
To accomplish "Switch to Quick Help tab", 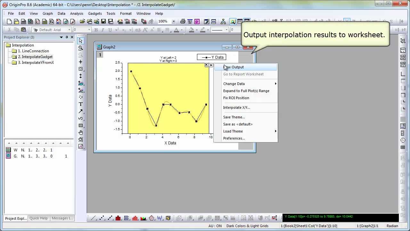I will point(38,218).
